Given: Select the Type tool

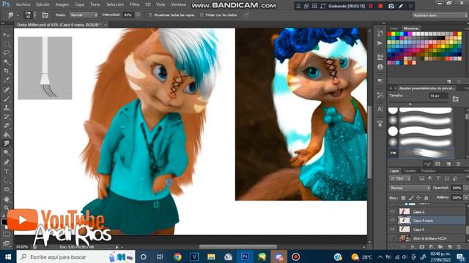Looking at the screenshot, I should pyautogui.click(x=7, y=171).
